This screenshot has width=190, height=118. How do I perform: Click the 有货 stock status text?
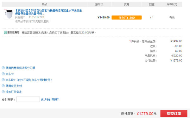tap(172, 18)
